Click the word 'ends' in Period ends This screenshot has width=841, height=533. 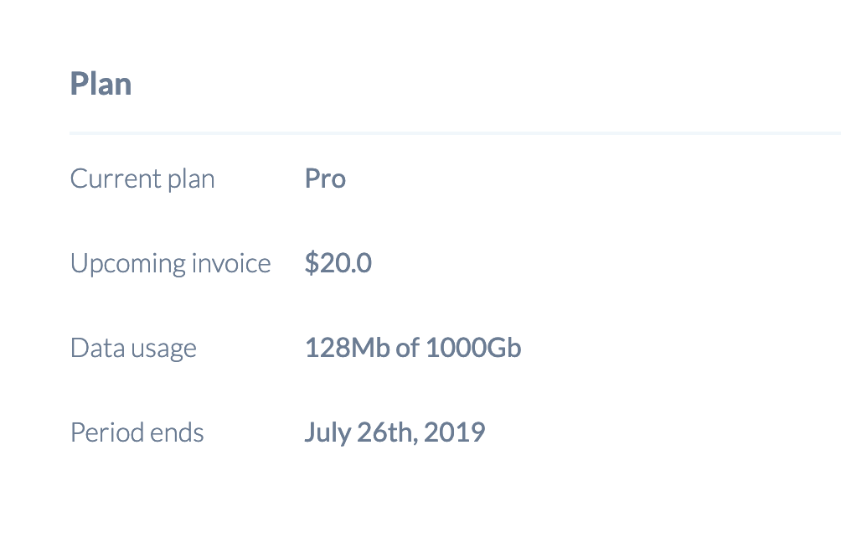tap(177, 432)
